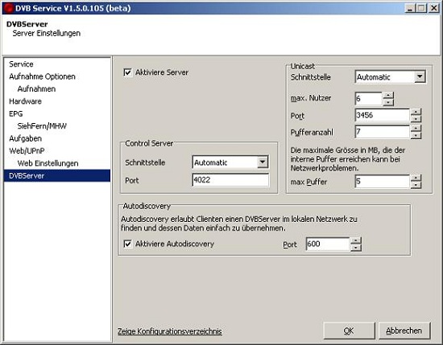The image size is (443, 345).
Task: Increase Unicast Port with up arrow
Action: [x=416, y=112]
